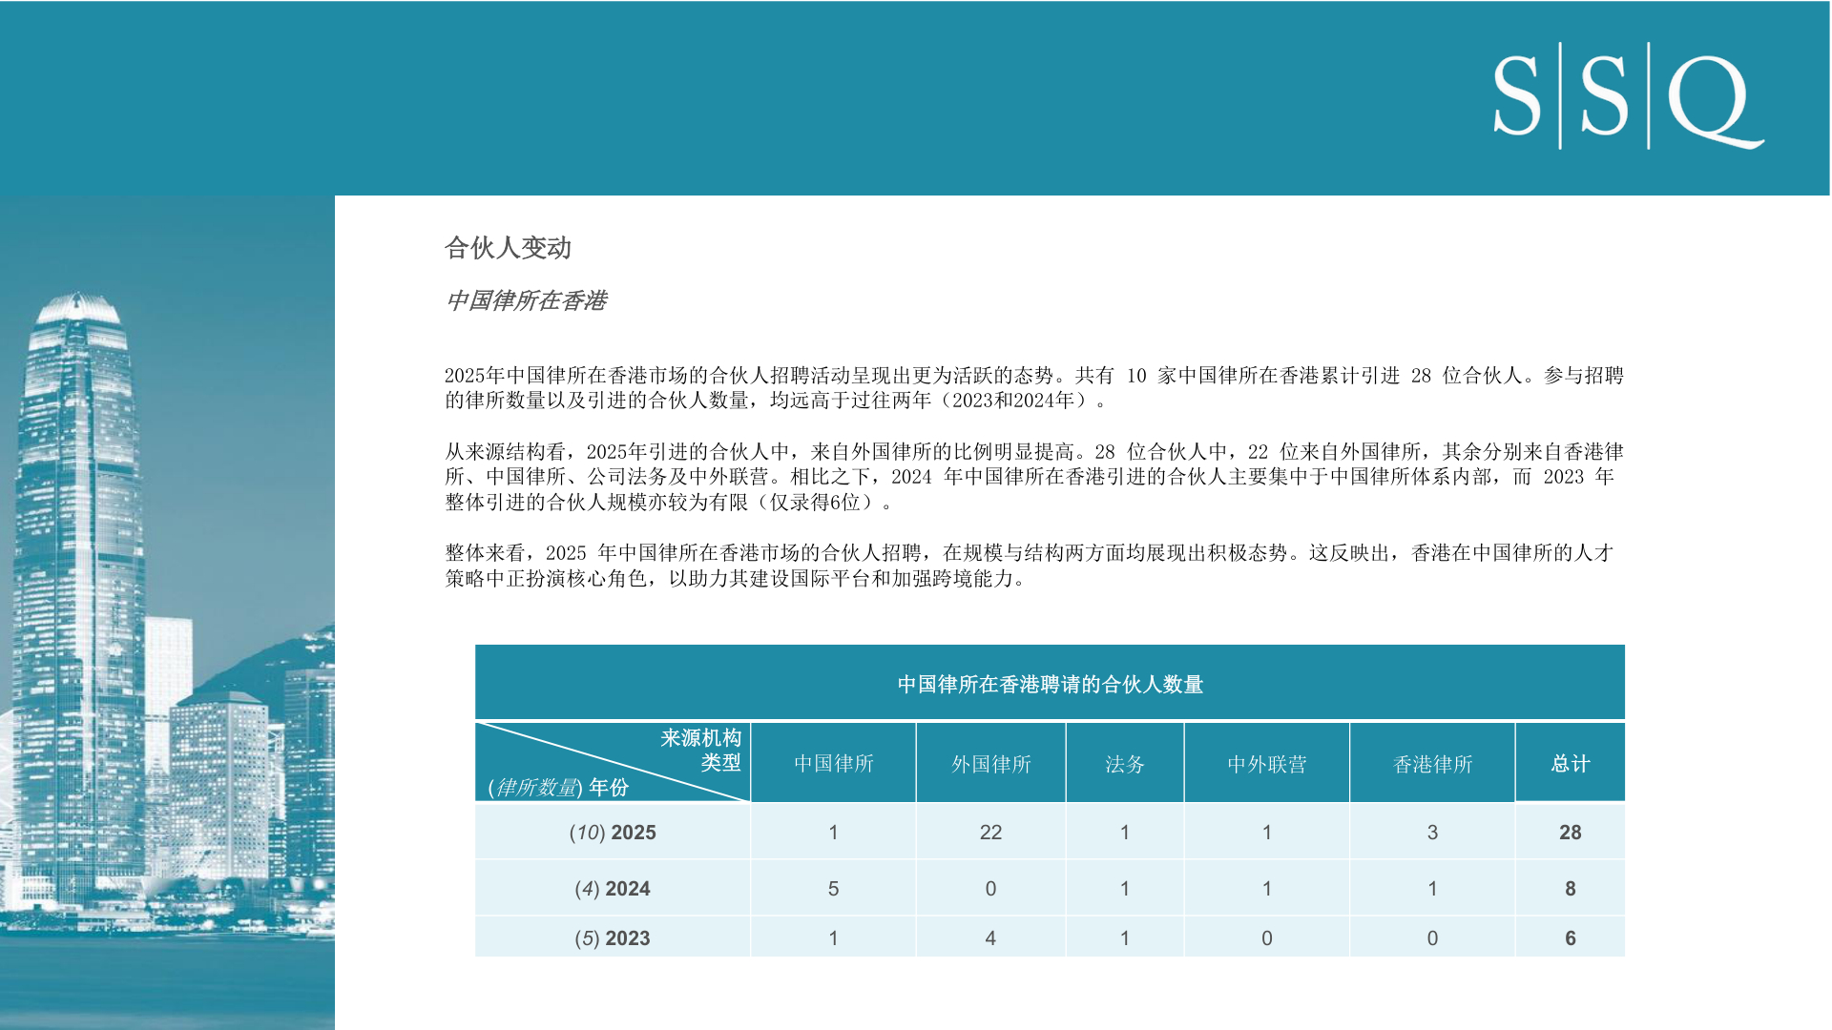Click the SSQ logo
Screen dimensions: 1832x1030
pos(1628,96)
